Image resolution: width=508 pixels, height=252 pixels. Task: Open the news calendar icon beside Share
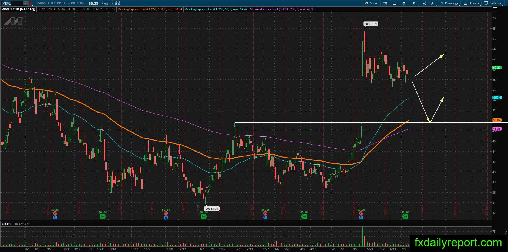click(x=385, y=3)
